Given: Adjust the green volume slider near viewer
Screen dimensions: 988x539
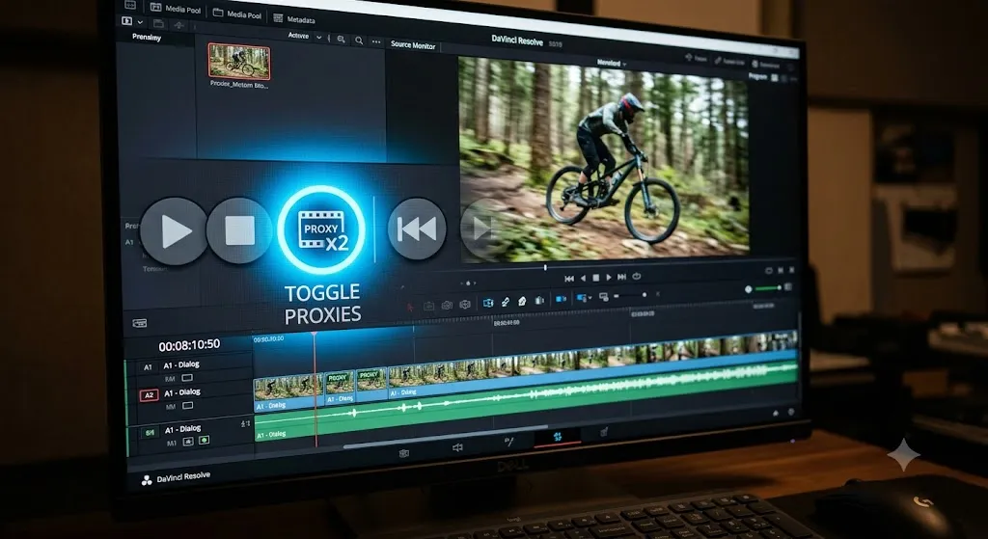Looking at the screenshot, I should coord(767,288).
